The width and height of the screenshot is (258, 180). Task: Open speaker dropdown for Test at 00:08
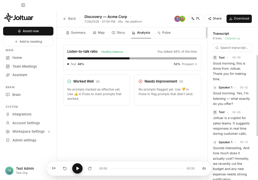228,112
